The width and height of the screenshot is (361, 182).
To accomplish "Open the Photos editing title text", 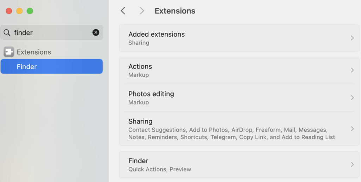I will click(151, 94).
